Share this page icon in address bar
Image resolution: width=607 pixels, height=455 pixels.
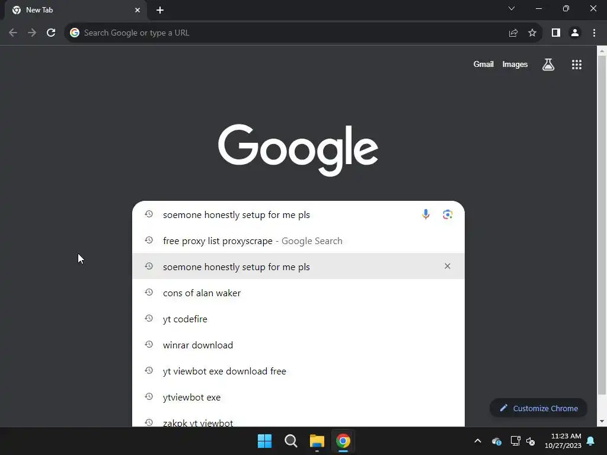(513, 33)
